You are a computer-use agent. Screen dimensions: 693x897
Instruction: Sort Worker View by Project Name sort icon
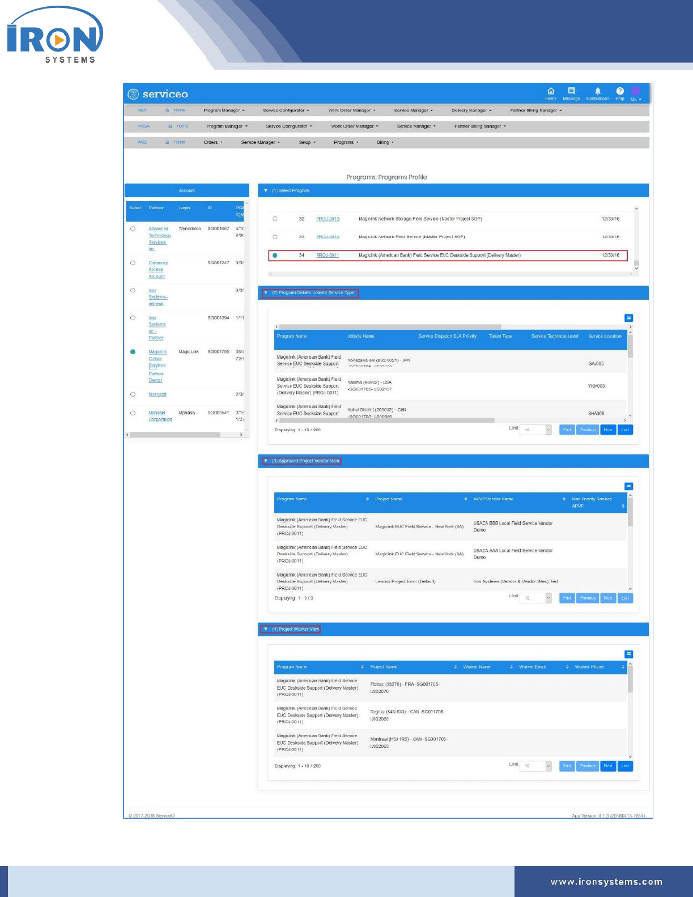(x=456, y=667)
